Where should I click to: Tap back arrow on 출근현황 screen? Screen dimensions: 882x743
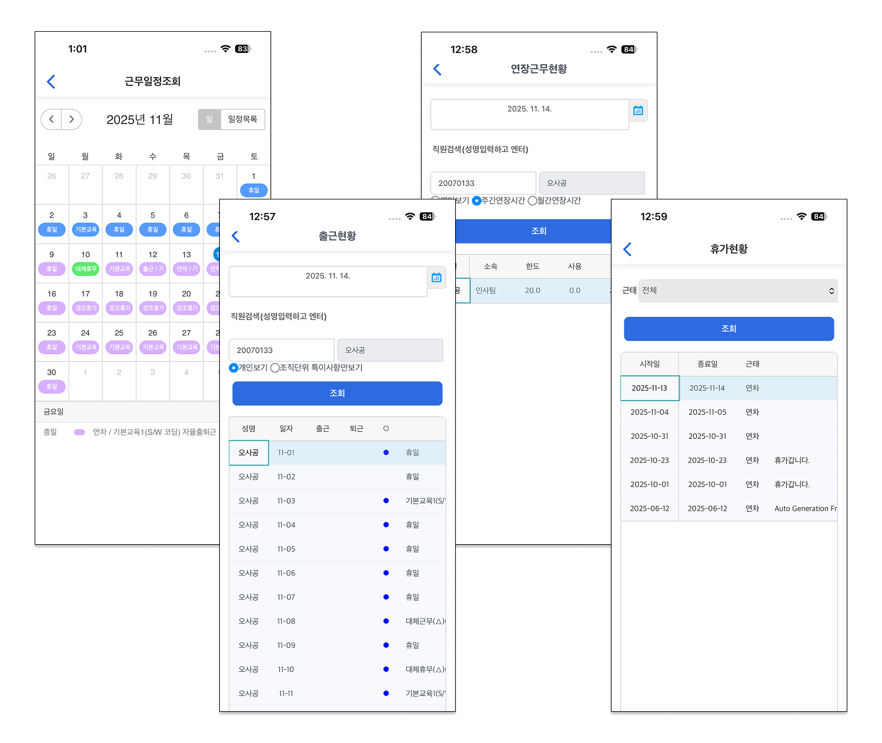236,236
